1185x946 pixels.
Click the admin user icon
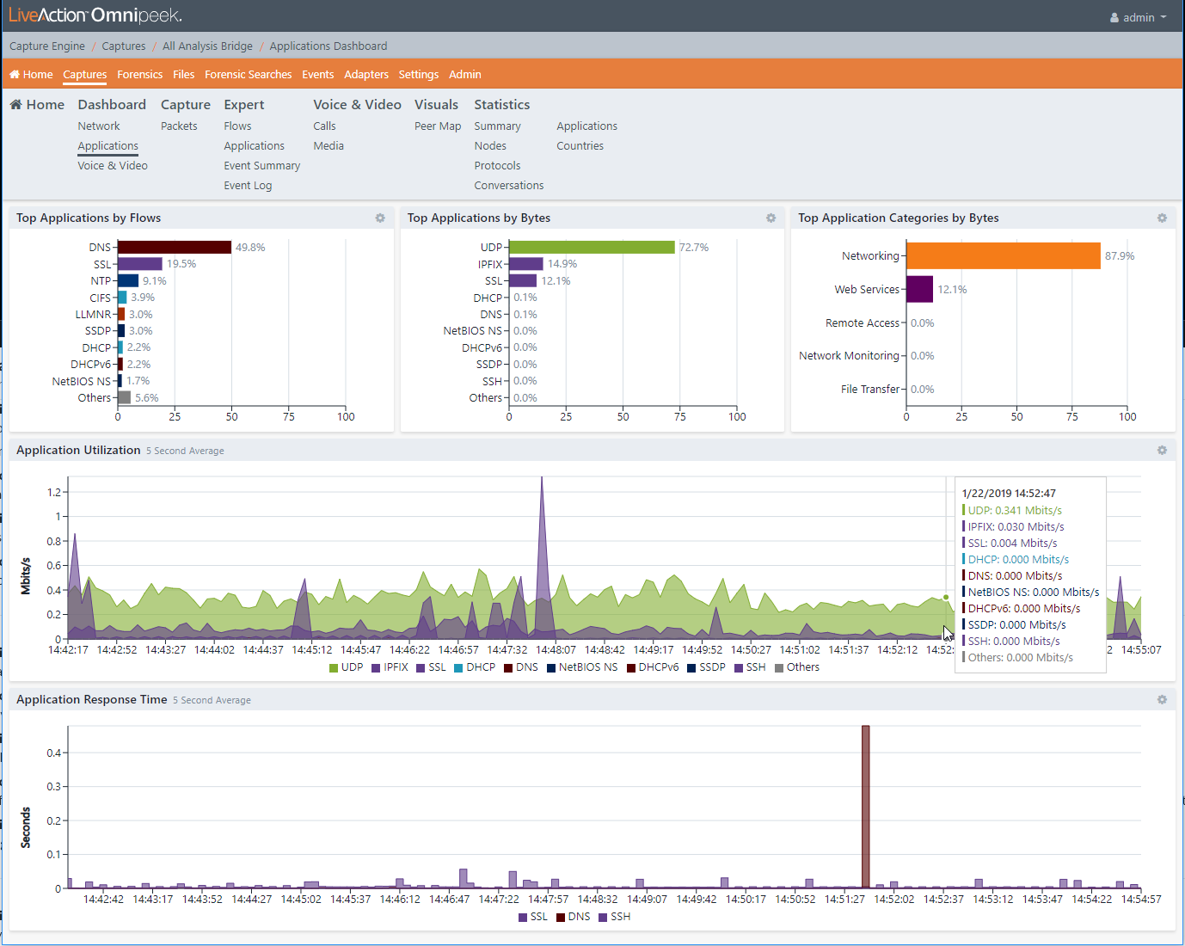click(x=1114, y=18)
